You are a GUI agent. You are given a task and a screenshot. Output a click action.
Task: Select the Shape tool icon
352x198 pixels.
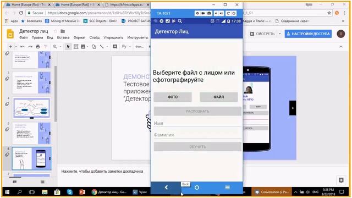click(94, 46)
